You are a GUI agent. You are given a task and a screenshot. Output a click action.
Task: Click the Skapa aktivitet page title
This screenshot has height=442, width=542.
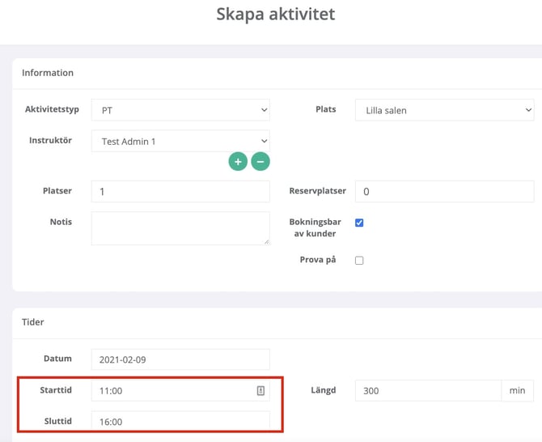tap(276, 15)
